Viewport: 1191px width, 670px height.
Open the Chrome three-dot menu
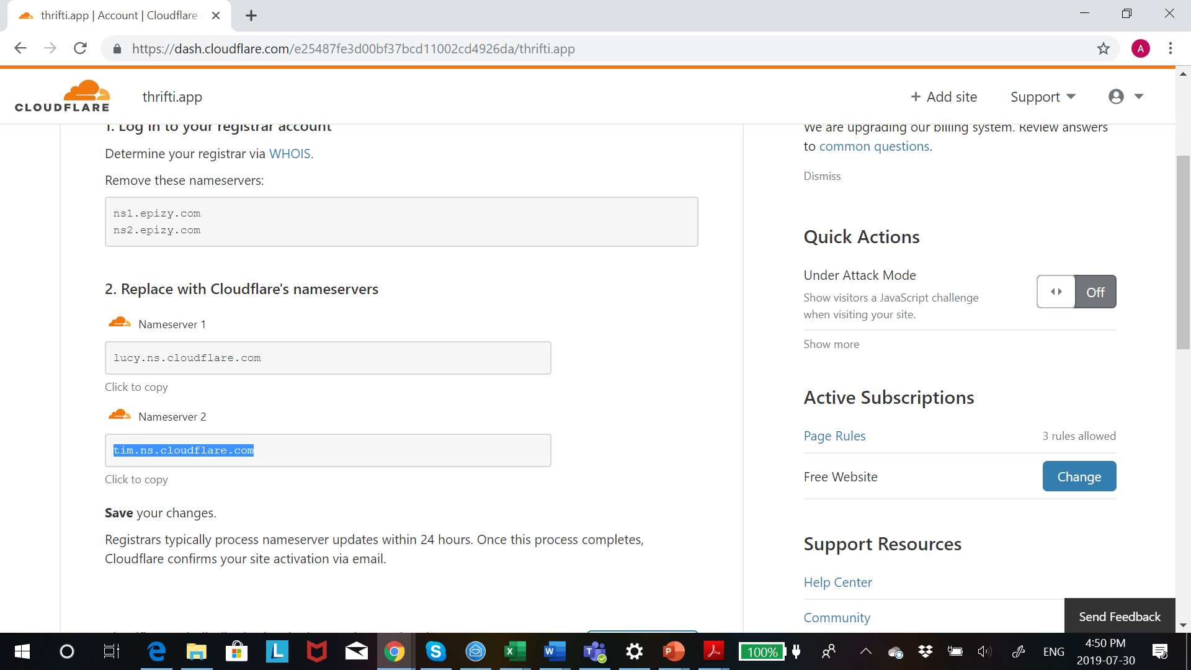1170,48
